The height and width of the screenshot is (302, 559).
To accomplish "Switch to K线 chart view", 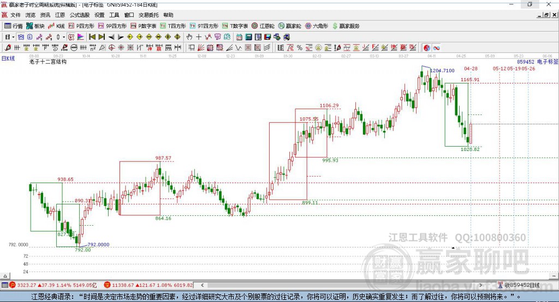I will tap(56, 26).
